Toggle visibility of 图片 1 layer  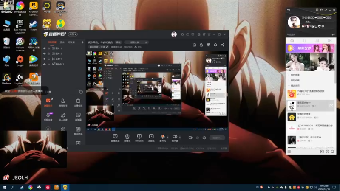[45, 48]
